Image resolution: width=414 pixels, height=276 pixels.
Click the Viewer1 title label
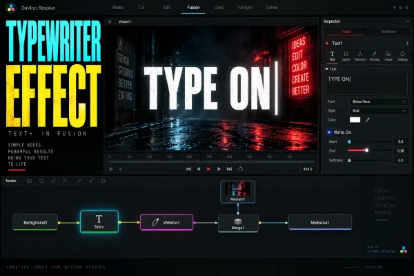(x=125, y=21)
